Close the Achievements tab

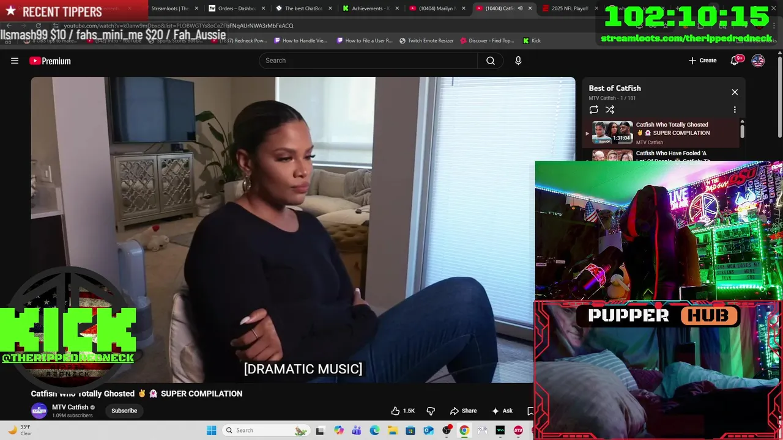click(397, 9)
